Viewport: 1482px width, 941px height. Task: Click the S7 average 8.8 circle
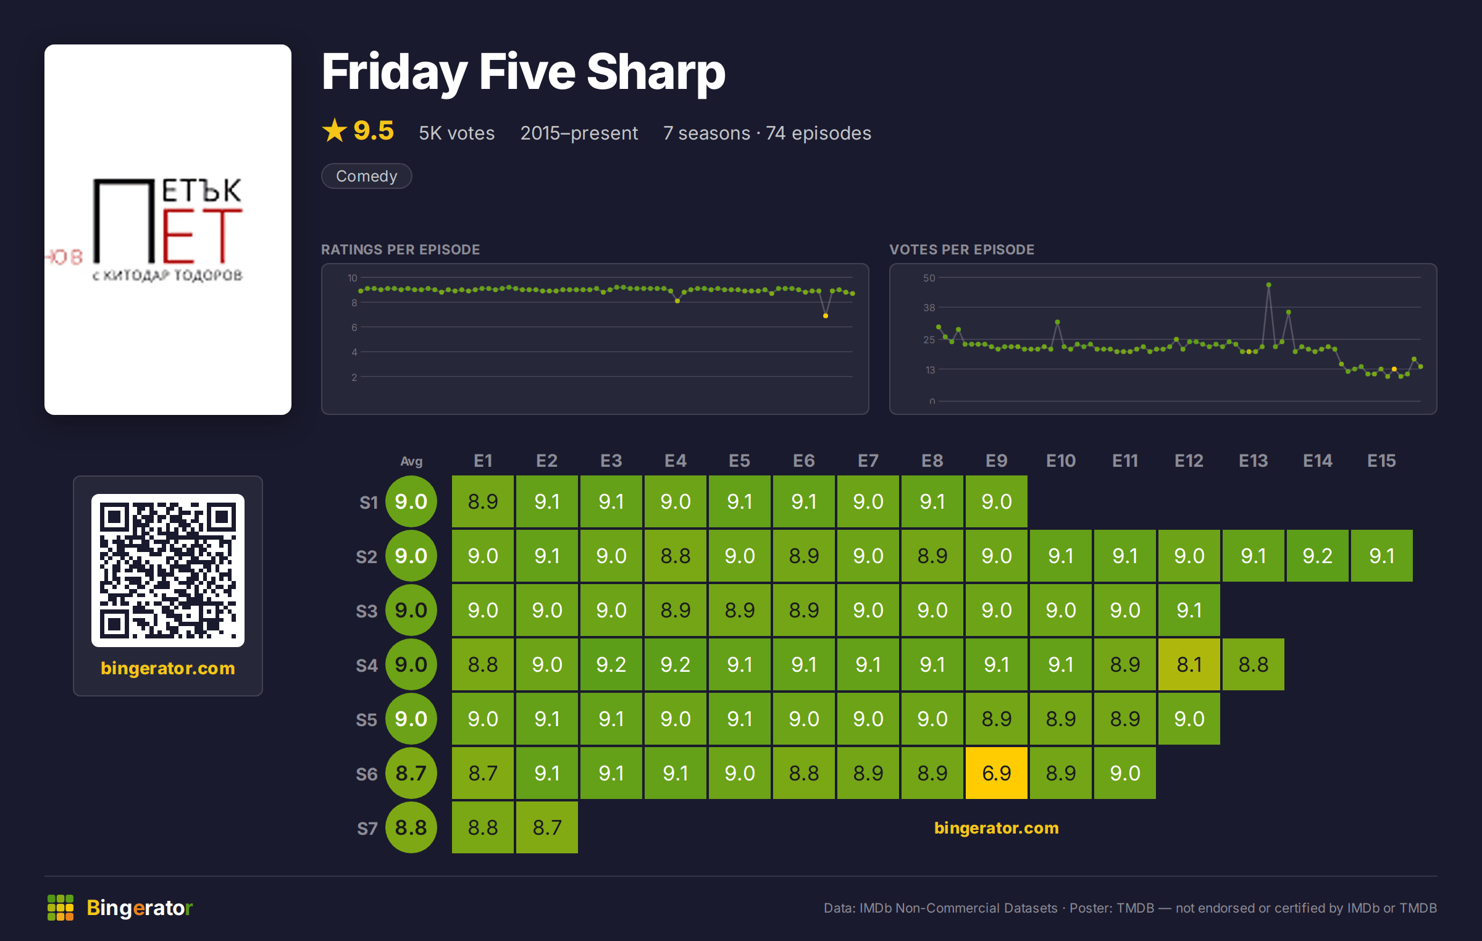point(411,827)
